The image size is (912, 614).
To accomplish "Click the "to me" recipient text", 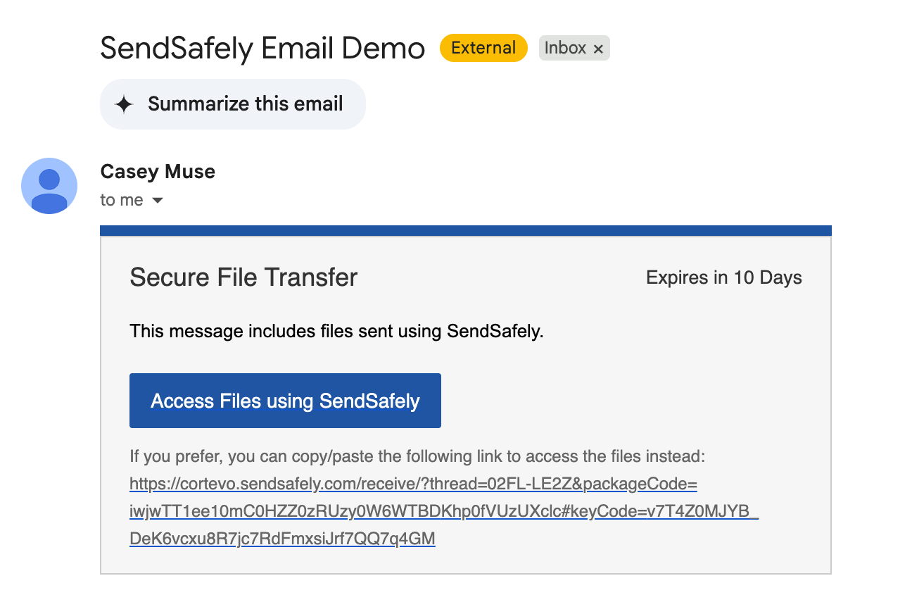I will tap(122, 200).
